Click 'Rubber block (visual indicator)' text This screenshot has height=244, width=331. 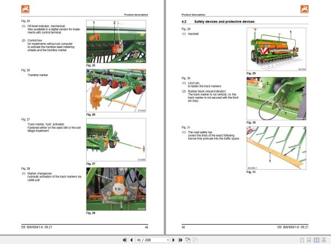coord(207,91)
